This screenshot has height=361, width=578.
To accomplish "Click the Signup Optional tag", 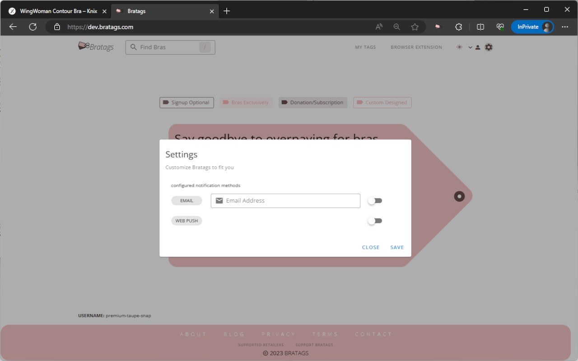I will (x=186, y=102).
